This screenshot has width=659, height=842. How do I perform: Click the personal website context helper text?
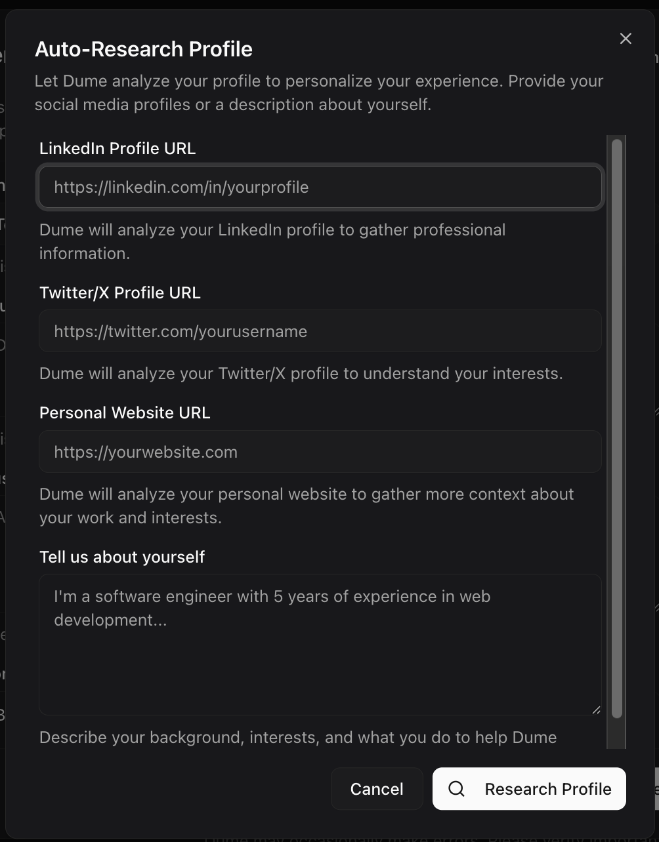[x=307, y=506]
